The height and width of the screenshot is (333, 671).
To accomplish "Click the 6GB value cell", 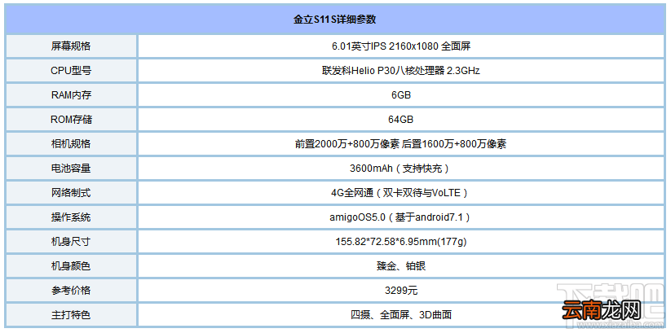I will point(401,95).
